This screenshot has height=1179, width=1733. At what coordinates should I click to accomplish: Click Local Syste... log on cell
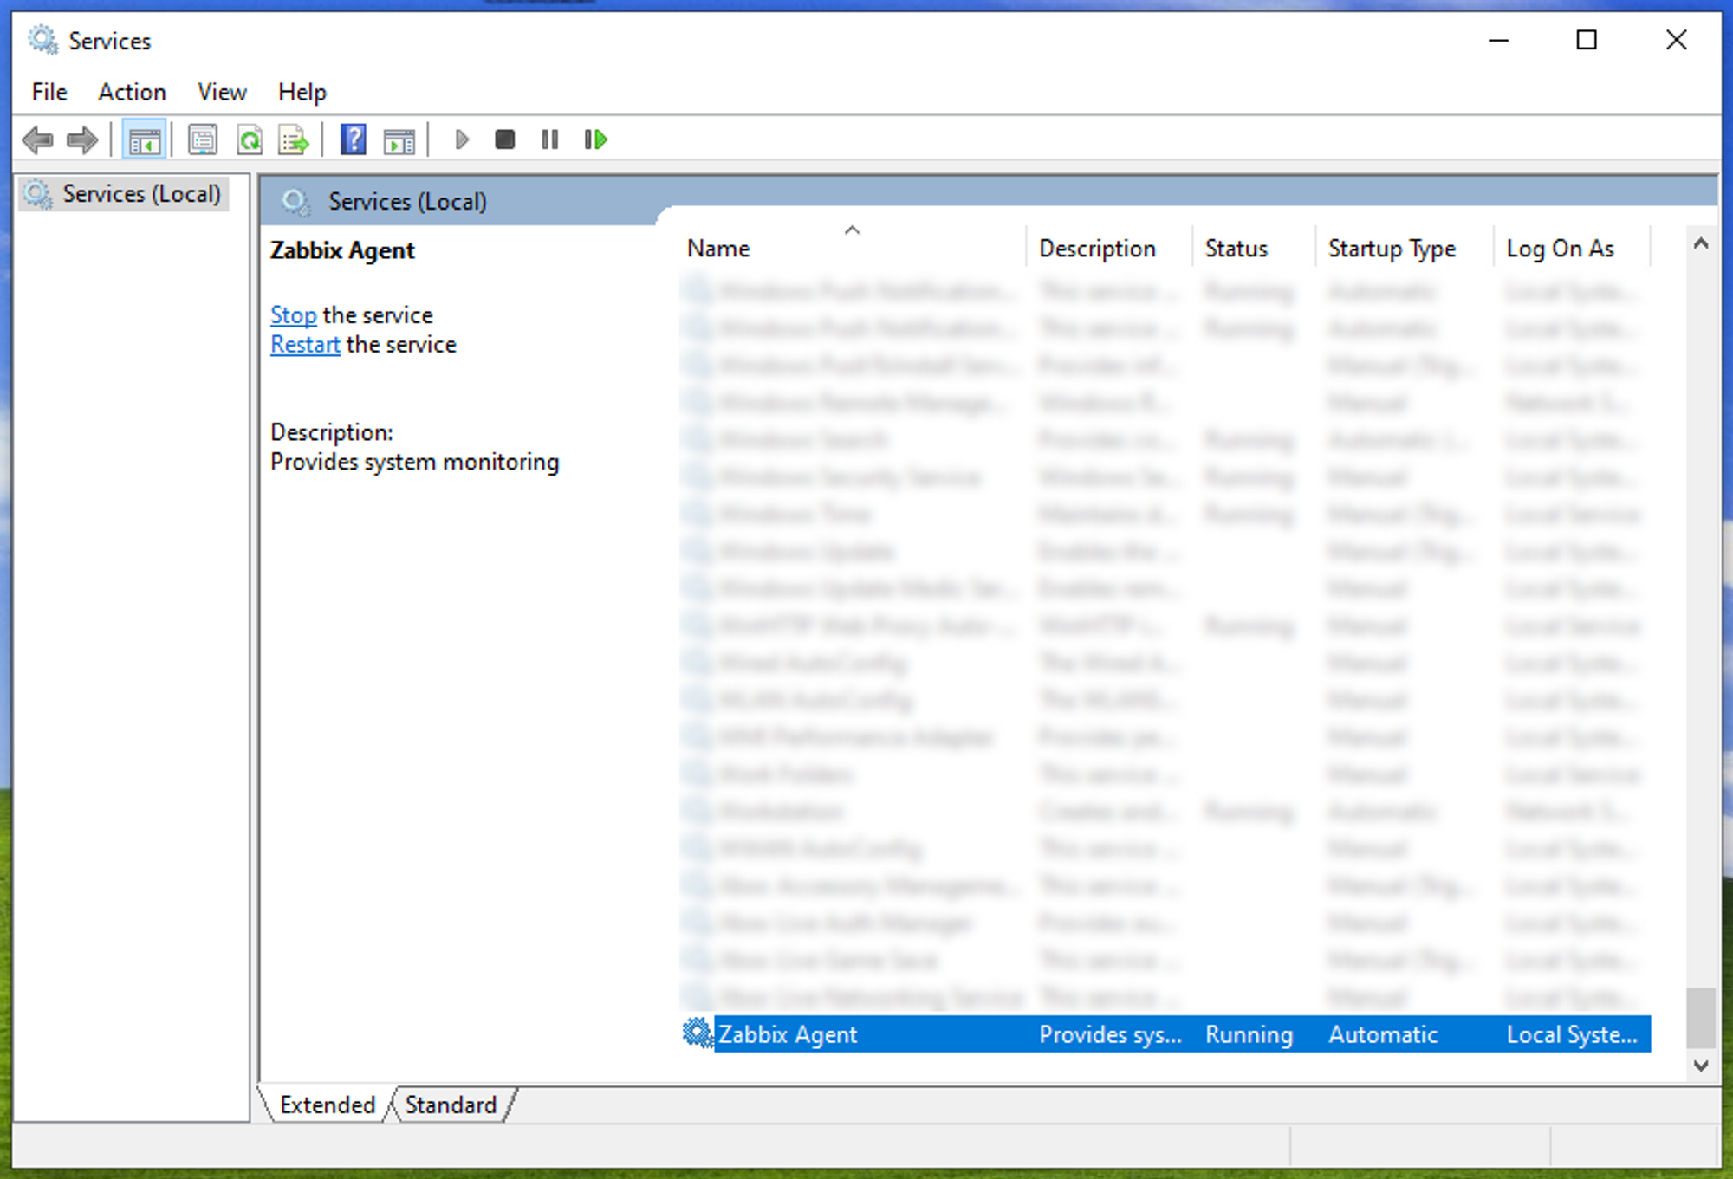(1572, 1034)
